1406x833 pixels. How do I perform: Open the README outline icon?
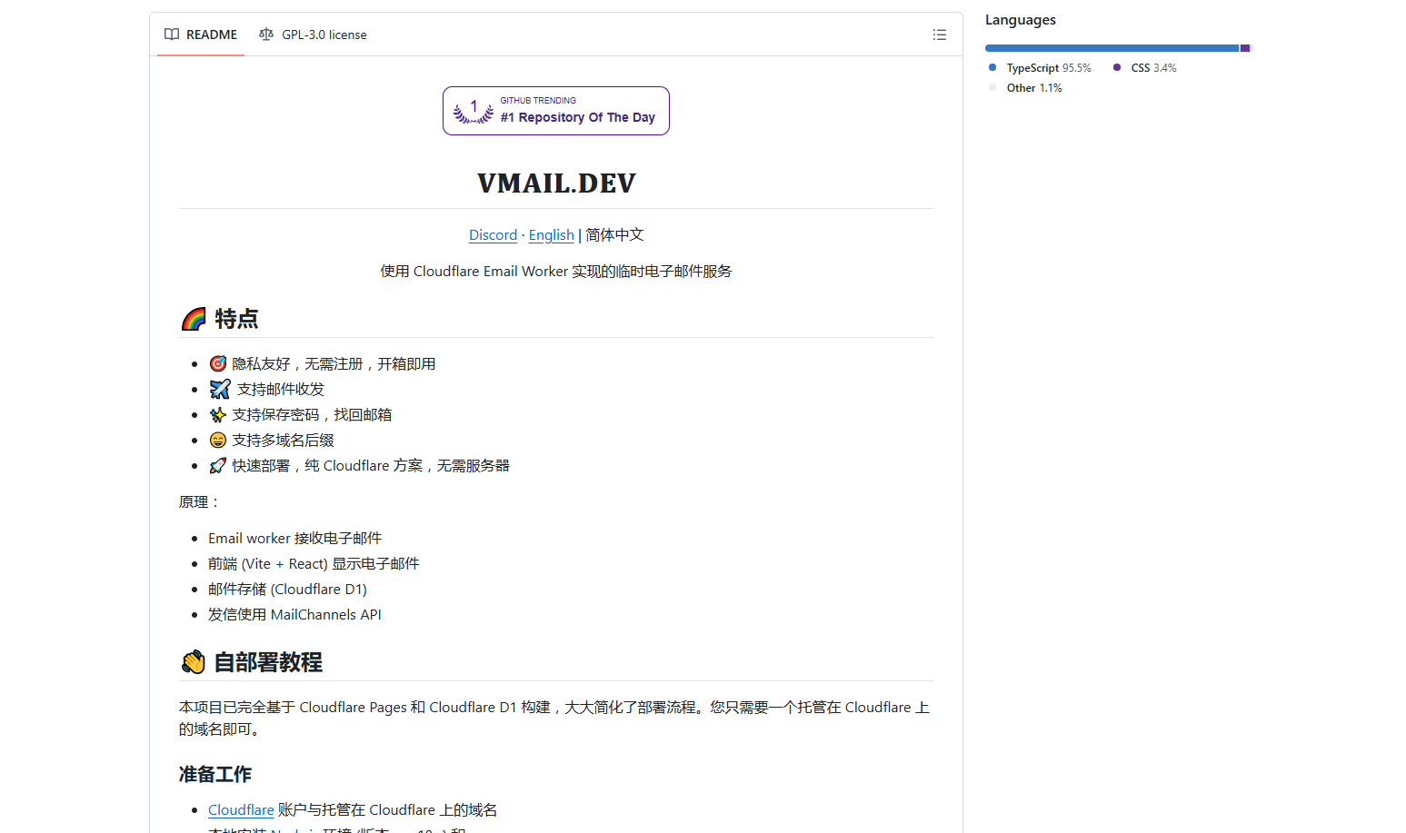point(939,35)
